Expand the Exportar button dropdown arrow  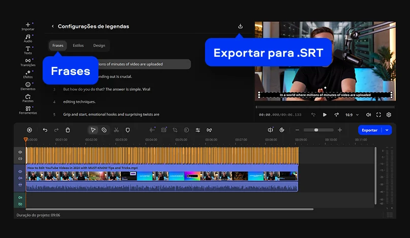pos(387,130)
